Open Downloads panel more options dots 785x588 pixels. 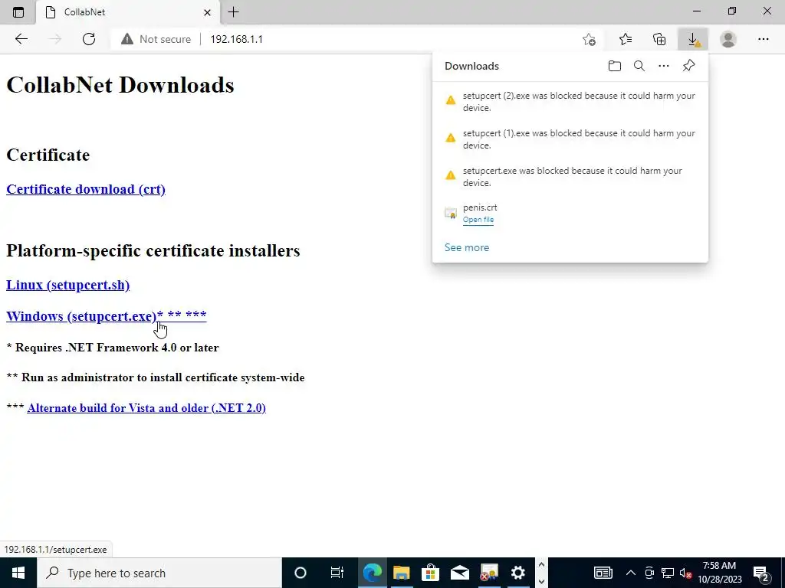(x=664, y=66)
